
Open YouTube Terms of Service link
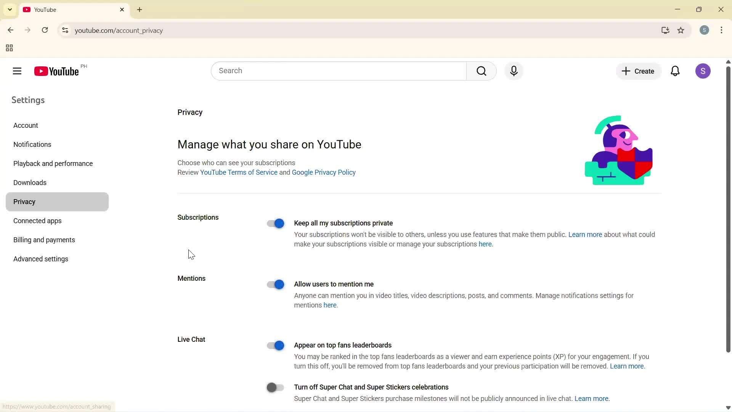coord(239,172)
